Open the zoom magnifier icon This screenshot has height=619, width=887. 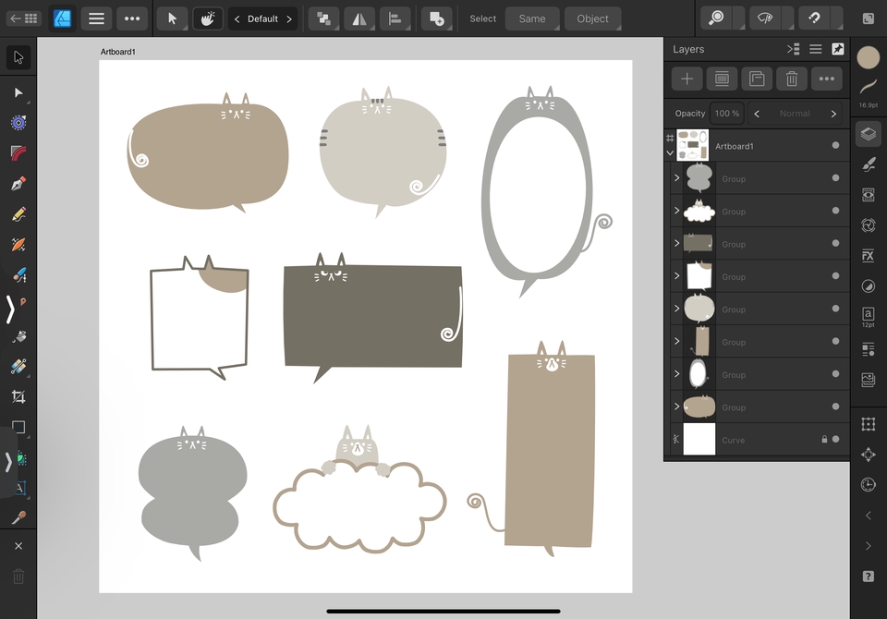[716, 18]
